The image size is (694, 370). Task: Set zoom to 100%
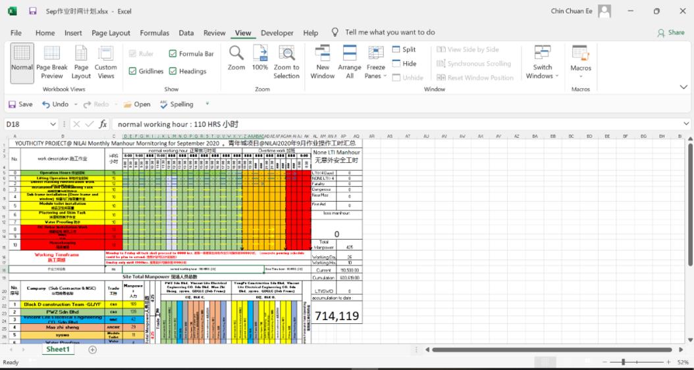(x=260, y=62)
